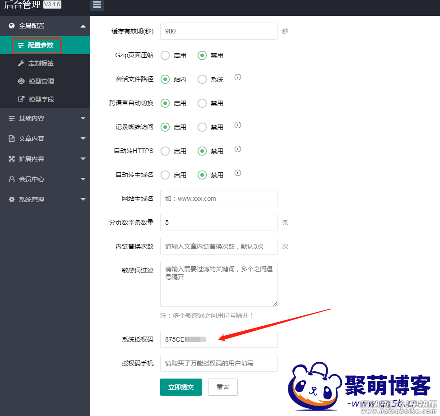The image size is (440, 416).
Task: Select 禁用 for 记录蜘蛛访问
Action: [202, 127]
